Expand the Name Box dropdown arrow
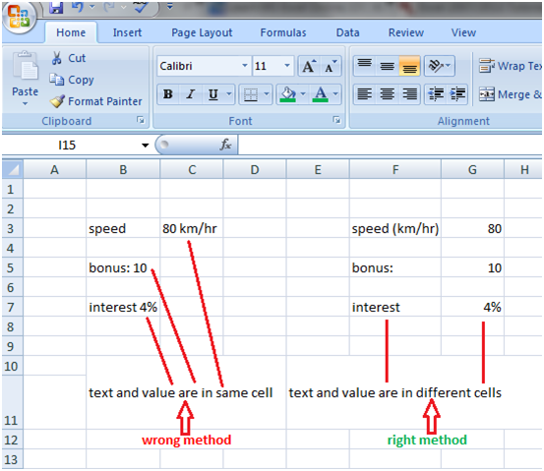544x471 pixels. pos(145,146)
